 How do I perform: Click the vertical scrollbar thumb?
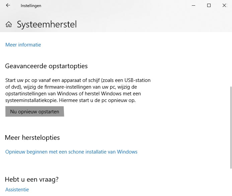[x=230, y=127]
